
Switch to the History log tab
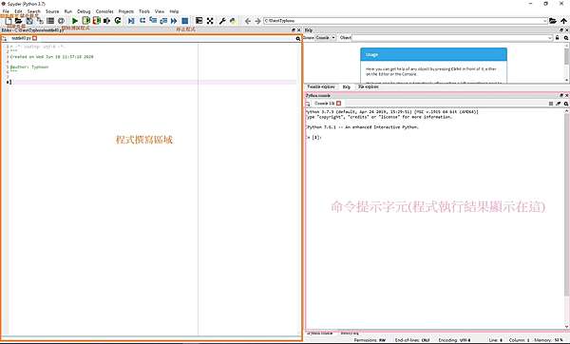(350, 333)
